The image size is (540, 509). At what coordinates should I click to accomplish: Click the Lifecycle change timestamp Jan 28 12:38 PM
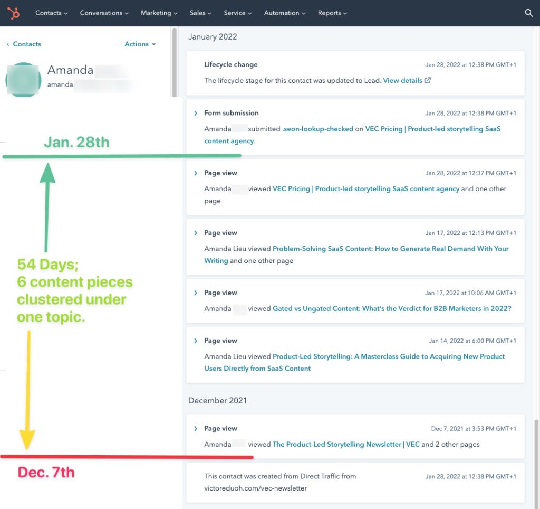470,65
